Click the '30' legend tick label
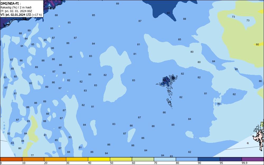 pos(68,163)
